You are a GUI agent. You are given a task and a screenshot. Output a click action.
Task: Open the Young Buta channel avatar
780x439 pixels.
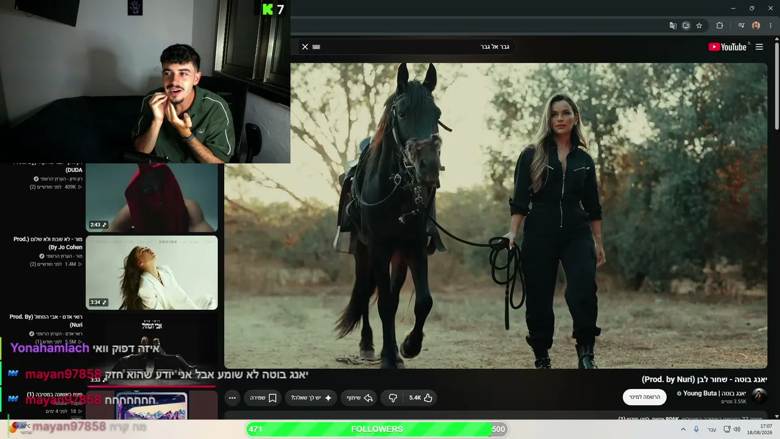(x=759, y=396)
